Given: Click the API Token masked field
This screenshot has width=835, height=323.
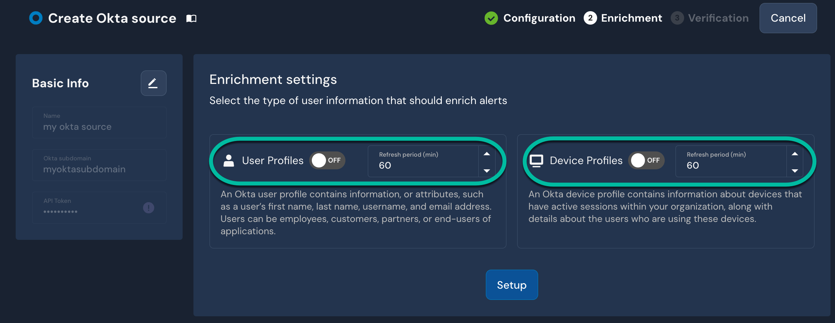Looking at the screenshot, I should coord(99,207).
